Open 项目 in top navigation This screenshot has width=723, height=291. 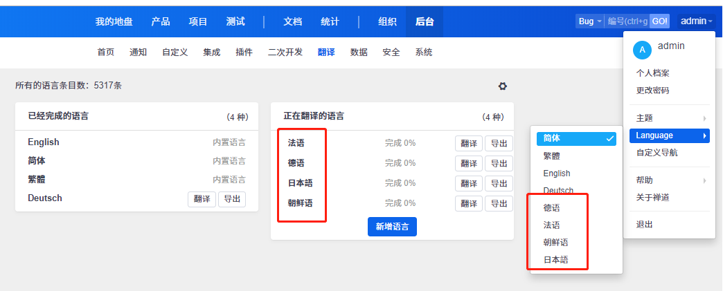pos(198,21)
